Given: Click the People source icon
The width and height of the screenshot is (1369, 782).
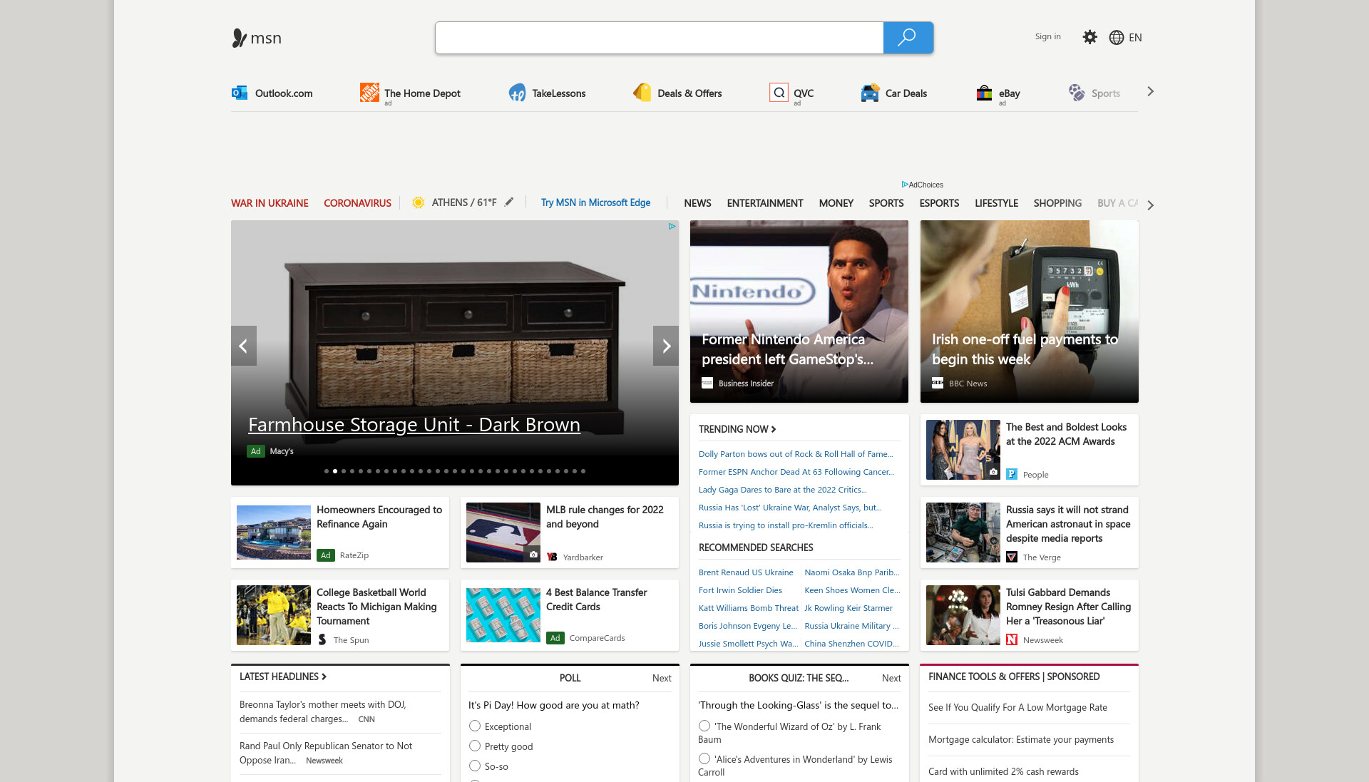Looking at the screenshot, I should 1012,474.
